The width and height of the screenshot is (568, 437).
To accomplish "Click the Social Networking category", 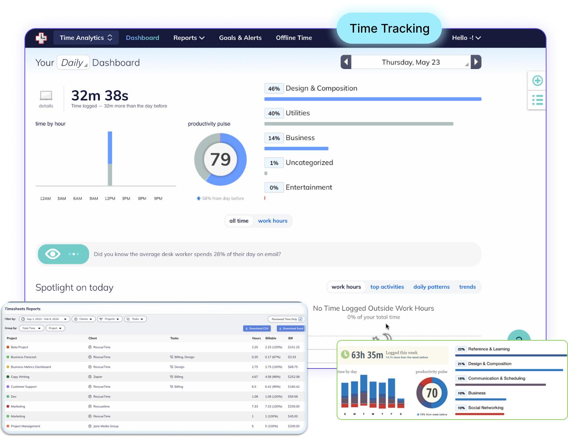I will point(486,408).
